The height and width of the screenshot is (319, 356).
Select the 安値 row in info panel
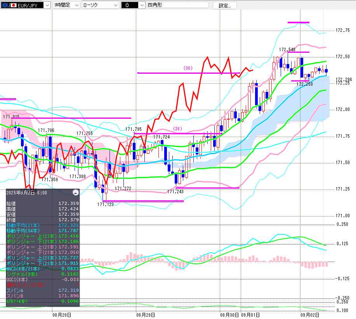point(42,214)
